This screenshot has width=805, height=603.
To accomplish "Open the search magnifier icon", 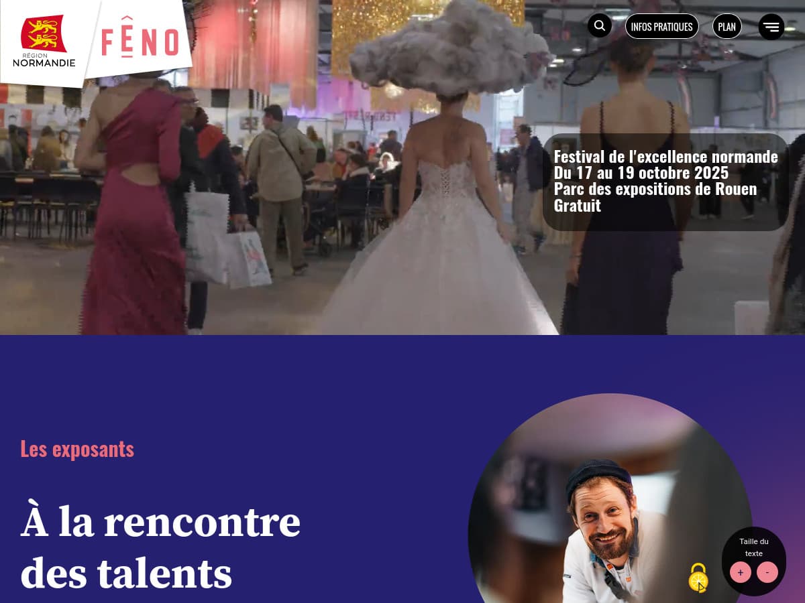I will (x=600, y=26).
